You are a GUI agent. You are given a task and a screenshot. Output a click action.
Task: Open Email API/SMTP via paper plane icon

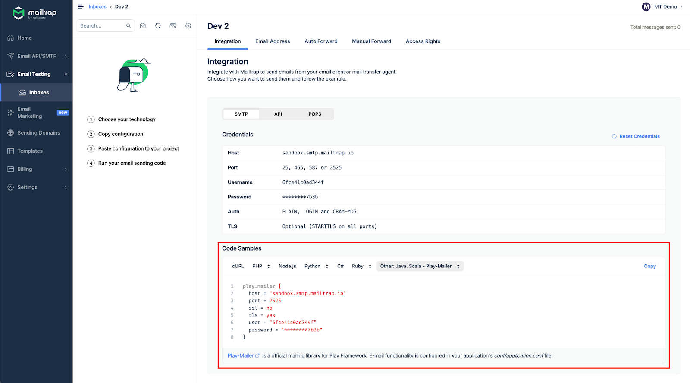pyautogui.click(x=11, y=56)
